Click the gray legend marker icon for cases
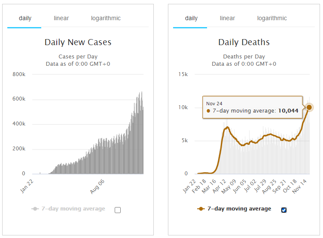 [35, 209]
